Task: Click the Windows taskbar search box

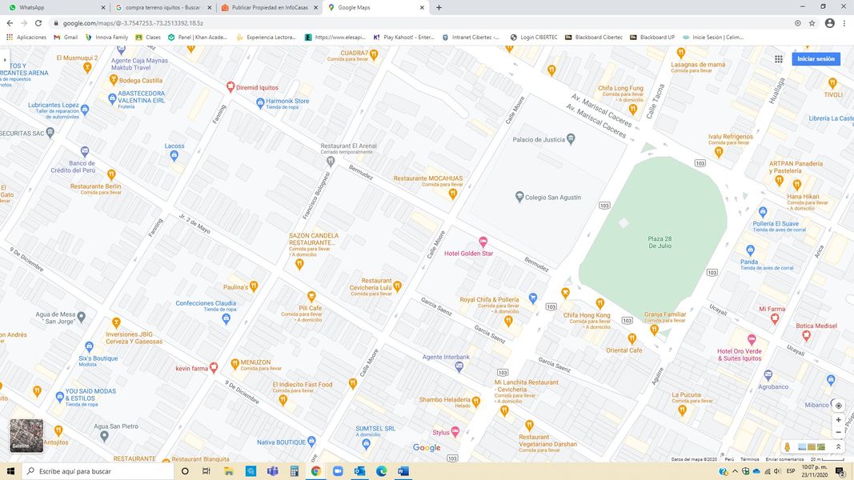Action: point(98,470)
